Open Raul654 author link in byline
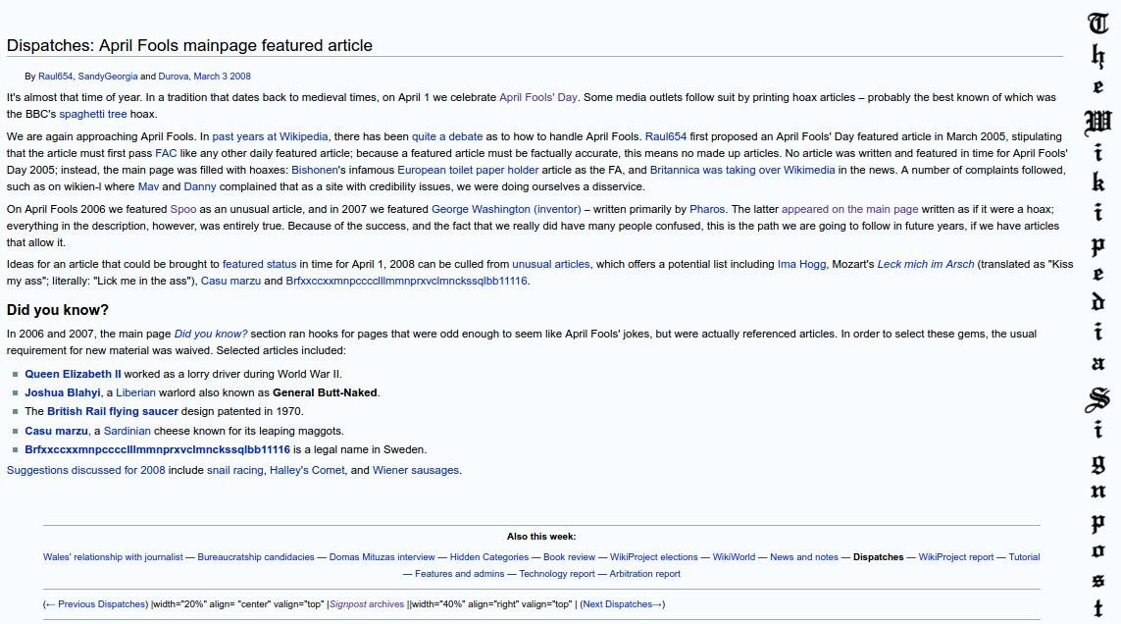This screenshot has height=624, width=1121. (x=55, y=76)
